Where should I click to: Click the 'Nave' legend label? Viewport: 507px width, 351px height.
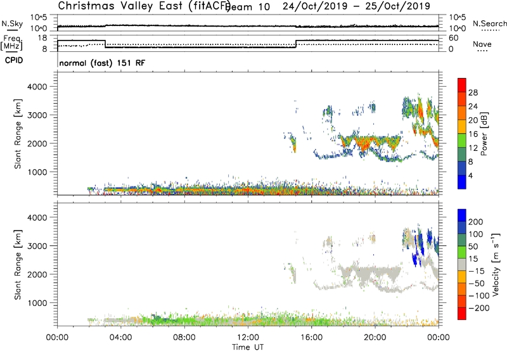click(482, 44)
